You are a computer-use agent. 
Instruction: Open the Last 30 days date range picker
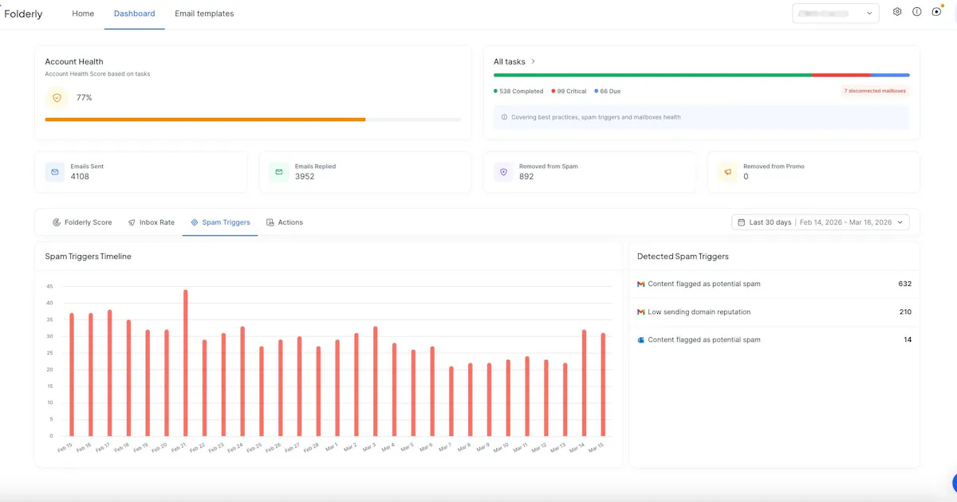pos(821,222)
